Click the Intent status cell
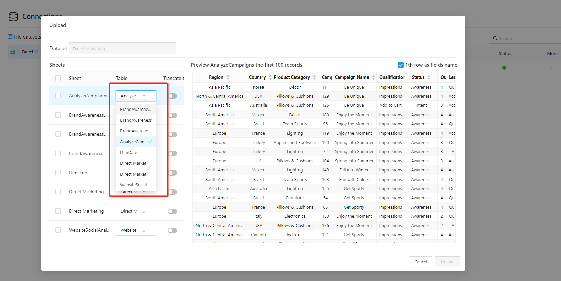 tap(421, 105)
